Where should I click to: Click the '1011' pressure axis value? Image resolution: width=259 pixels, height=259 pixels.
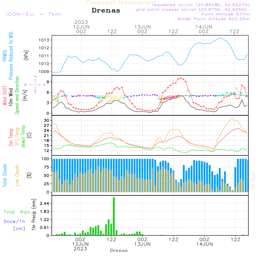click(x=44, y=56)
